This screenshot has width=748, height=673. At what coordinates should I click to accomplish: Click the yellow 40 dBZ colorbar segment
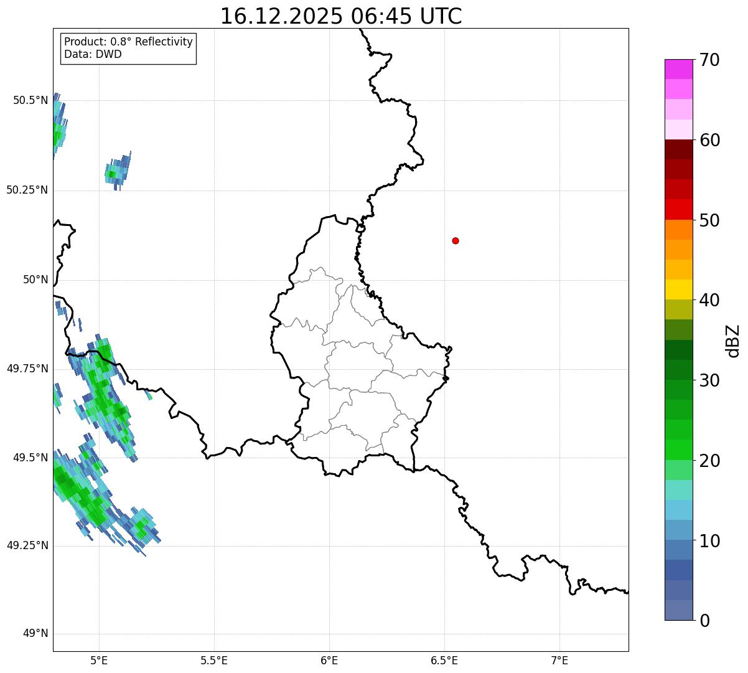click(x=678, y=290)
